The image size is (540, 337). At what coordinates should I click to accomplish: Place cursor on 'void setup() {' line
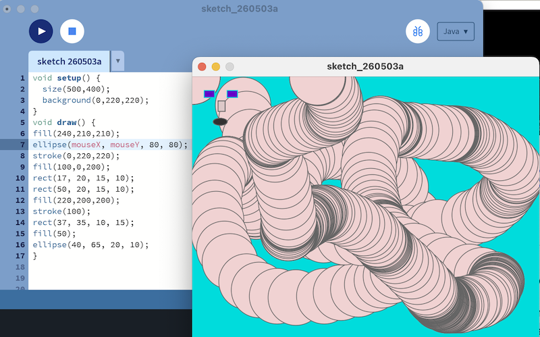pos(66,78)
